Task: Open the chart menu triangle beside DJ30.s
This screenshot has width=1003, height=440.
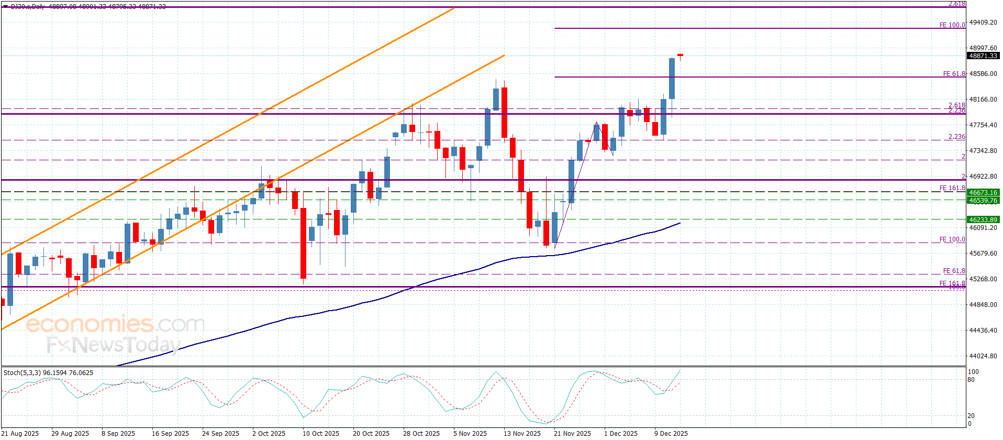Action: point(5,6)
